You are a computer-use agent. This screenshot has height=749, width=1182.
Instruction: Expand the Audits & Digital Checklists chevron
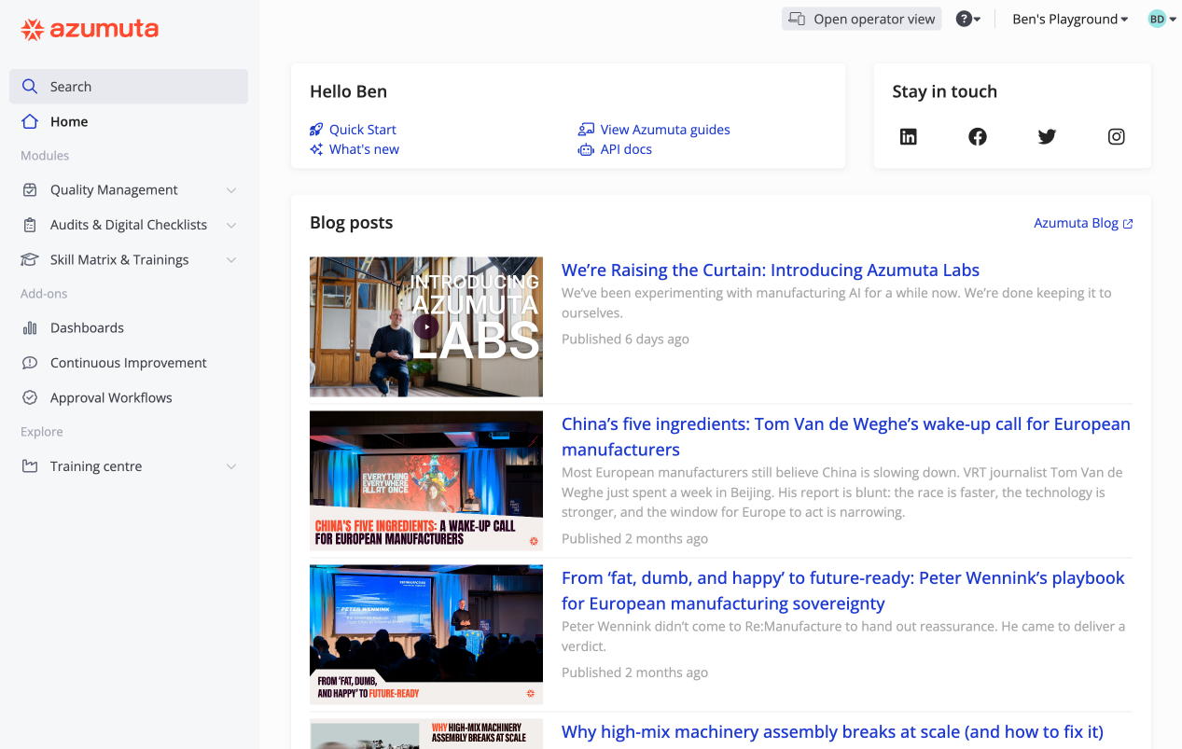pyautogui.click(x=231, y=225)
